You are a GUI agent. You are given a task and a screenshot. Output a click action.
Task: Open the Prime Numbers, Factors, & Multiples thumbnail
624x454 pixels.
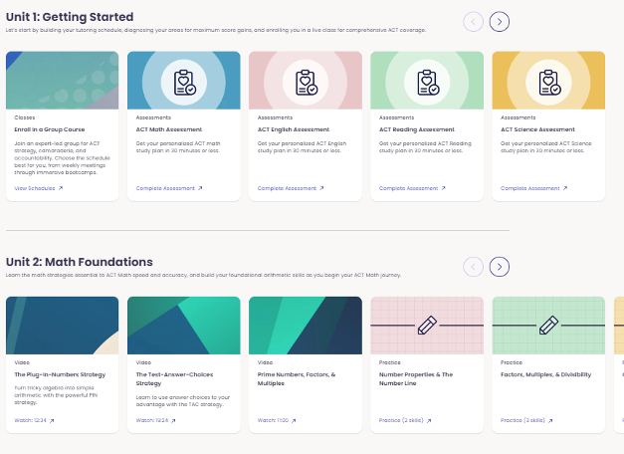point(306,325)
